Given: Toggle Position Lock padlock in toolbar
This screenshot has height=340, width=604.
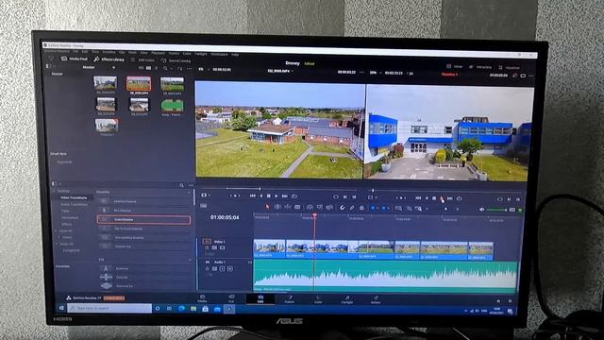Looking at the screenshot, I should (x=361, y=208).
